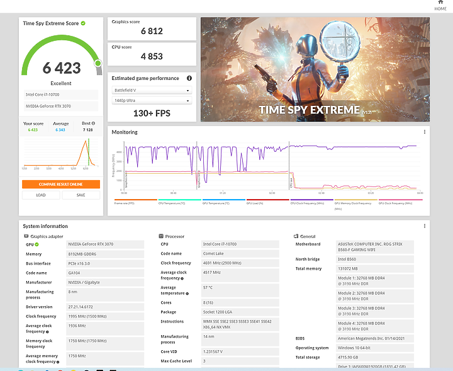Click Operating system Windows 10 64-bit value
The image size is (453, 371).
[375, 348]
